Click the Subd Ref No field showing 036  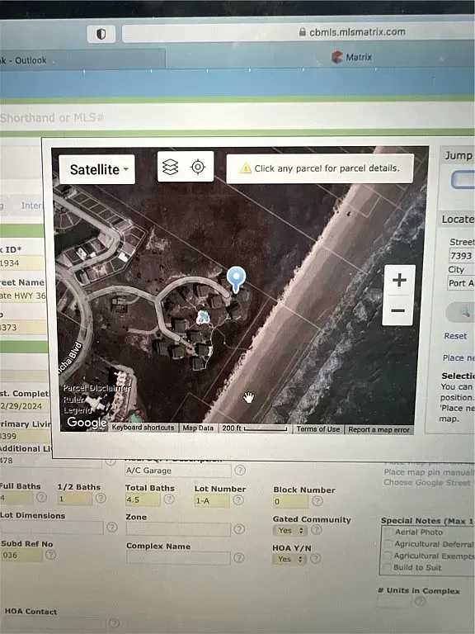pyautogui.click(x=21, y=555)
